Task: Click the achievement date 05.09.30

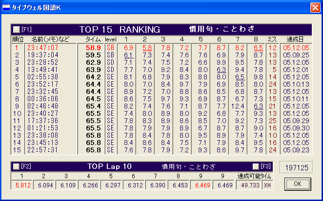Action: click(x=296, y=128)
